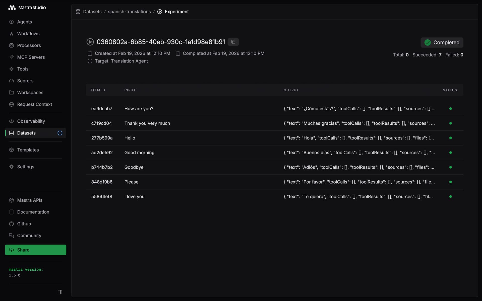This screenshot has height=301, width=482.
Task: Open the Agents section icon
Action: click(x=12, y=22)
